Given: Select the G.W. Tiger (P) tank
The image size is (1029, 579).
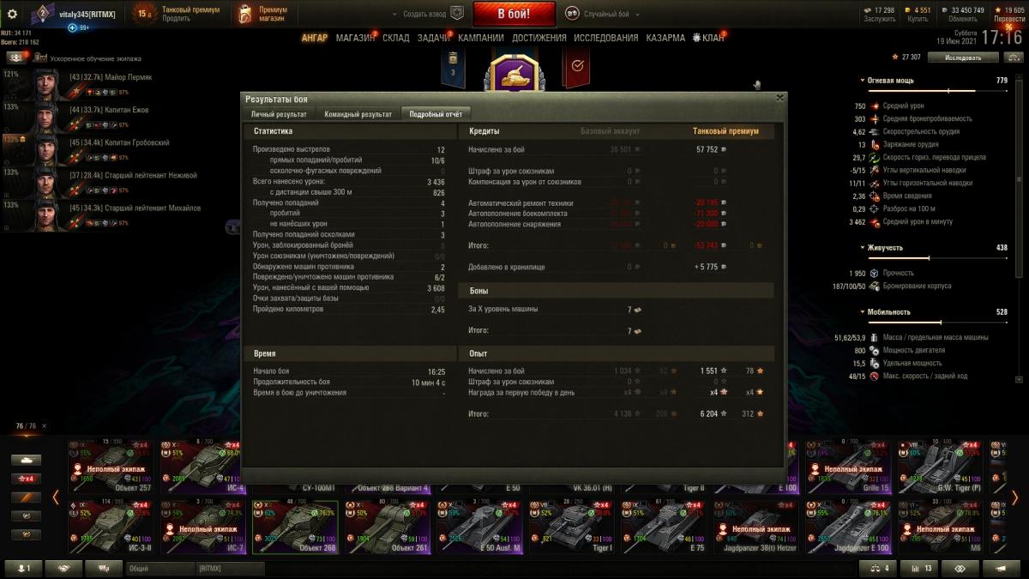Looking at the screenshot, I should pos(940,467).
